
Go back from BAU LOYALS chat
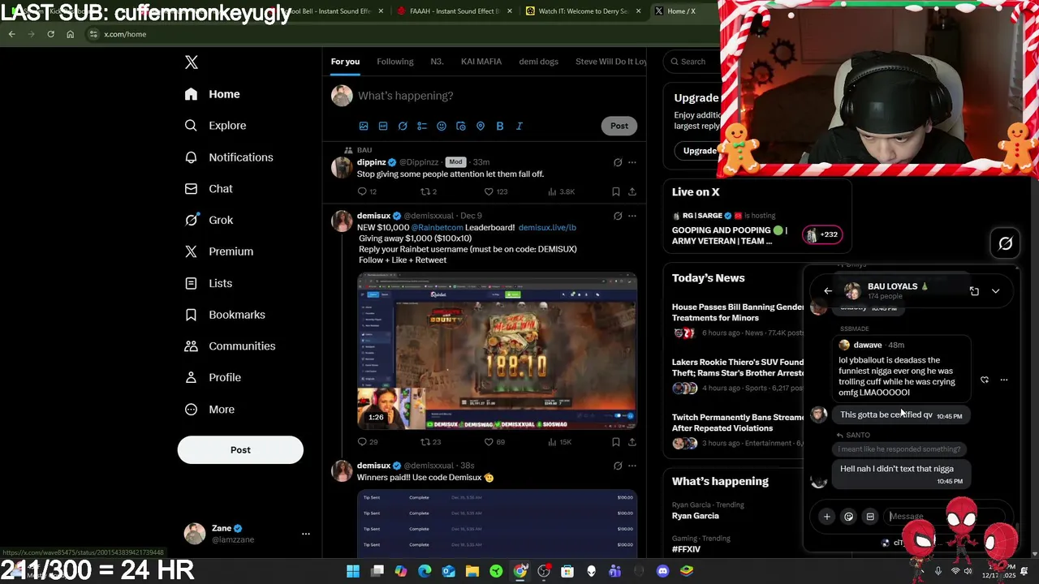click(828, 291)
